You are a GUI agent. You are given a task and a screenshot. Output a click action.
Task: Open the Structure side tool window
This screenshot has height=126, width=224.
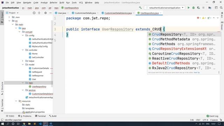(x=2, y=89)
